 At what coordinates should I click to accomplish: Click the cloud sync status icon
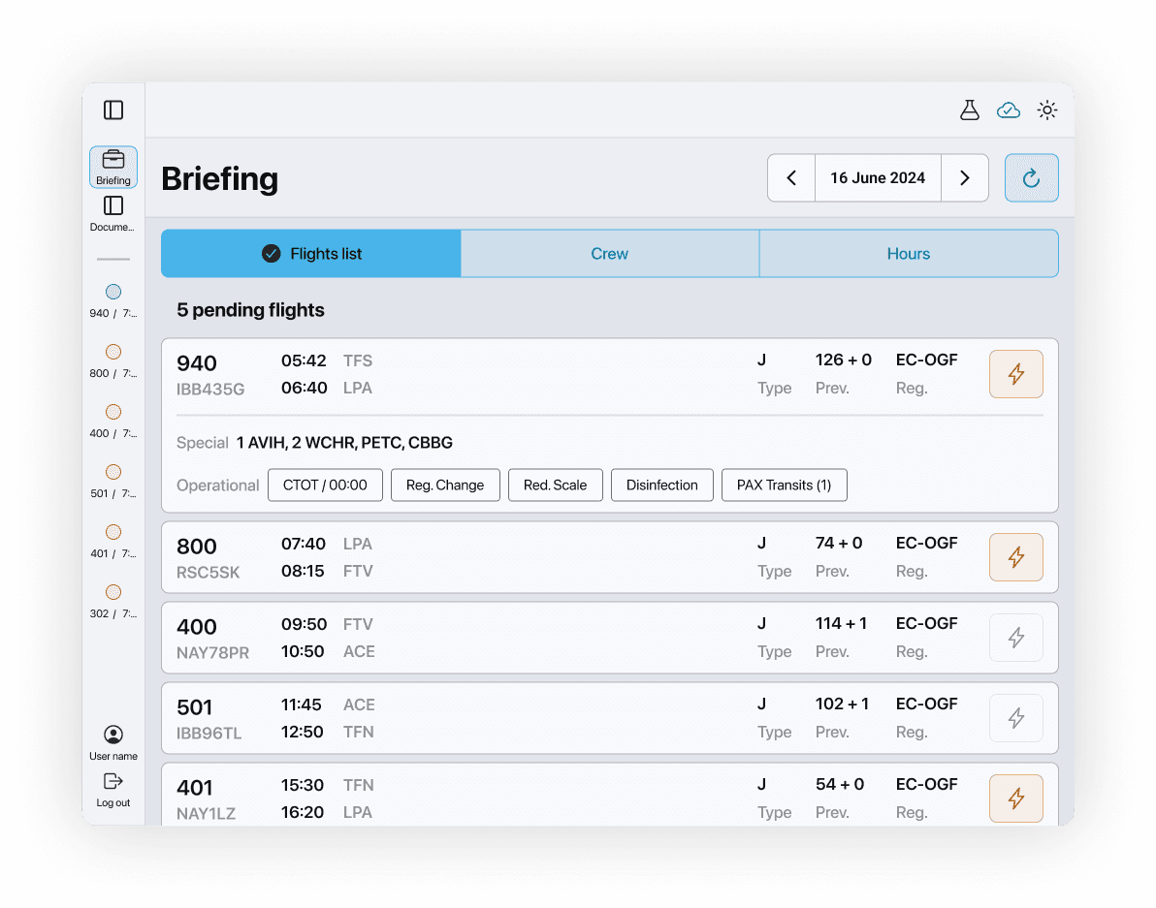1008,110
